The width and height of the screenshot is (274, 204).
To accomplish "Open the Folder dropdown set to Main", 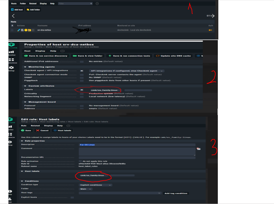I will click(x=86, y=189).
